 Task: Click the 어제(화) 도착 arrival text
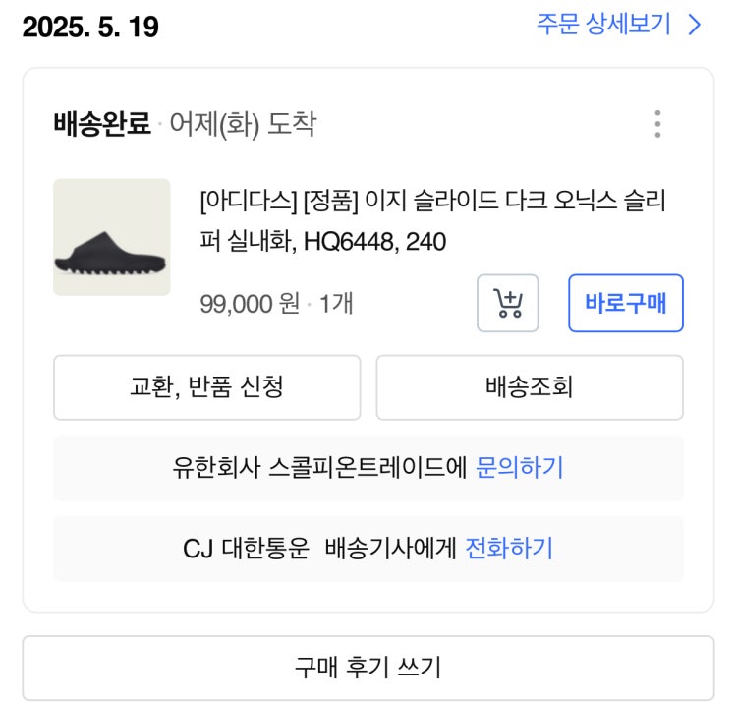click(x=243, y=125)
